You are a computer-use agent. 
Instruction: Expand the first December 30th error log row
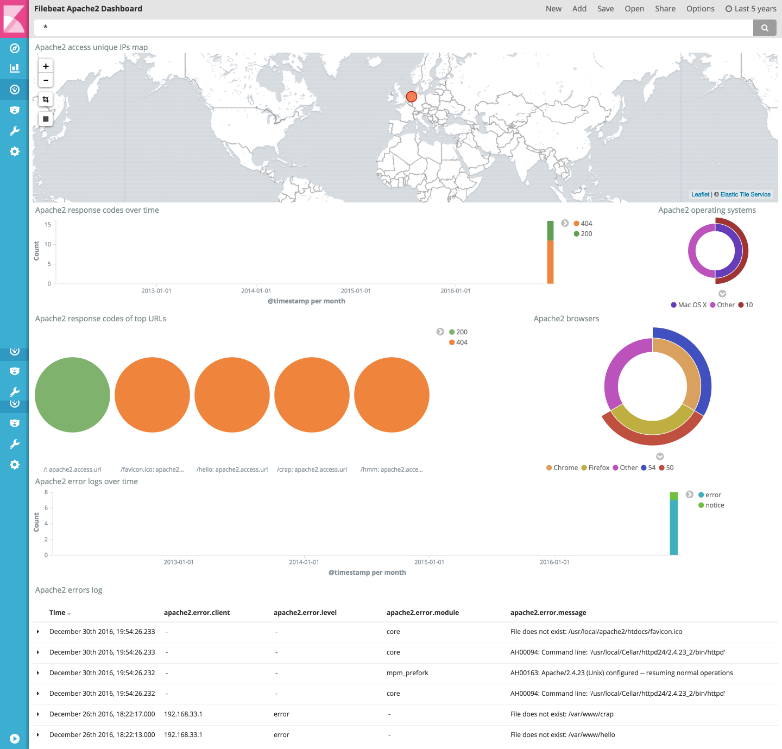[38, 632]
